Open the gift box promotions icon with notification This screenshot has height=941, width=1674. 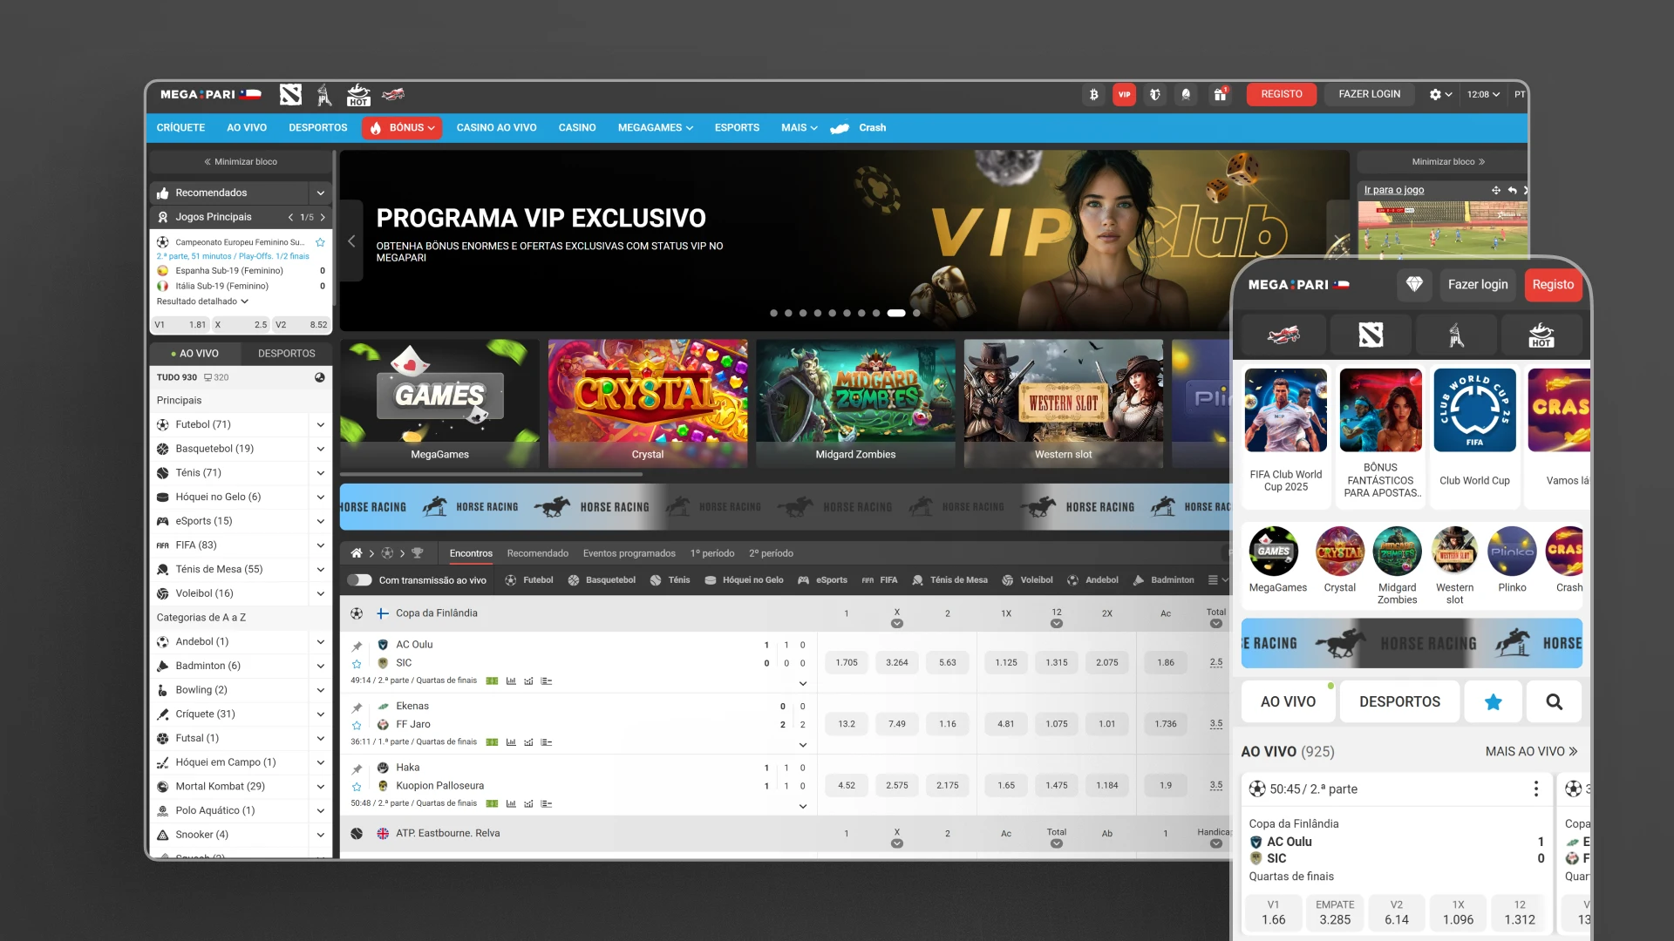click(1221, 94)
